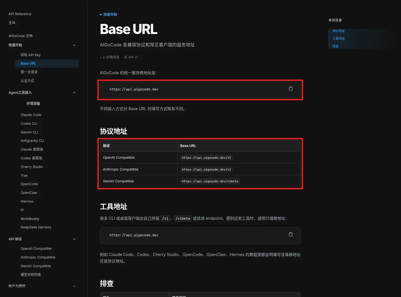Collapse the API 协议 sidebar section
Screen dimensions: 401x297
[x=74, y=239]
